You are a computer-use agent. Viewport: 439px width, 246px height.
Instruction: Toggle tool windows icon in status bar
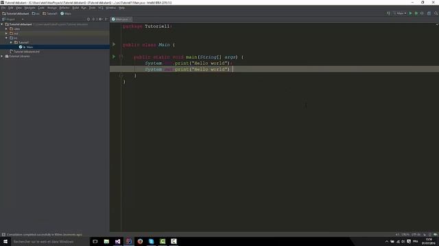pos(3,234)
